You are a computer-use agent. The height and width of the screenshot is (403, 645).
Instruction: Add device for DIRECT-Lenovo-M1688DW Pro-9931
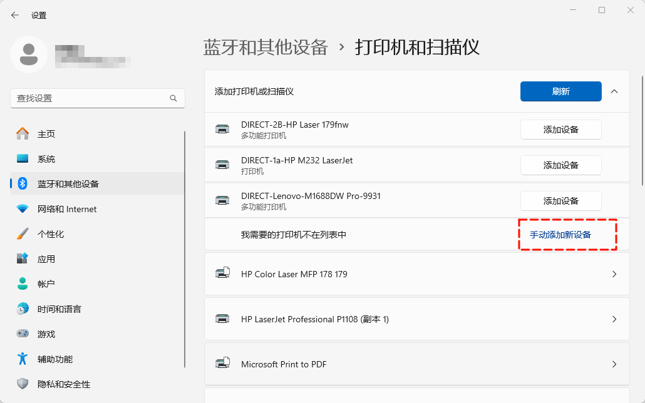click(560, 201)
